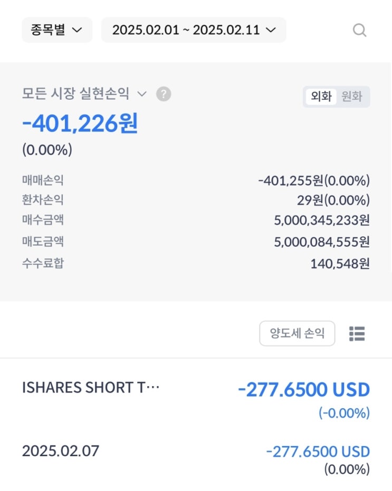
Task: Select the 2025.02.07 trade date row
Action: point(196,460)
